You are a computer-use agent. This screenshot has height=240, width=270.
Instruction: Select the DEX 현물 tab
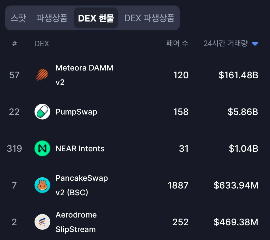pyautogui.click(x=96, y=18)
